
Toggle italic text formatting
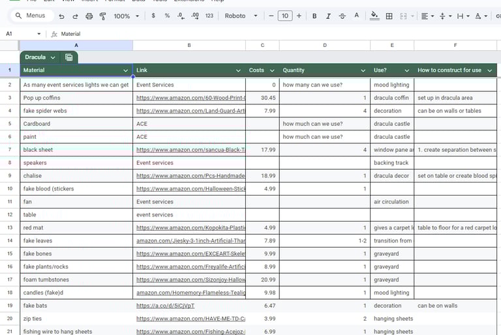328,16
